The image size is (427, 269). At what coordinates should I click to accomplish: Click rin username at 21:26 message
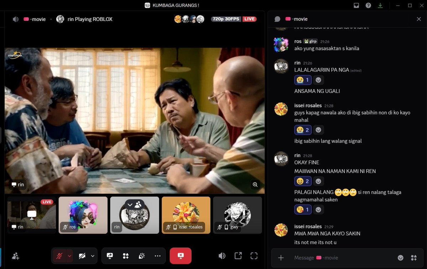click(297, 63)
